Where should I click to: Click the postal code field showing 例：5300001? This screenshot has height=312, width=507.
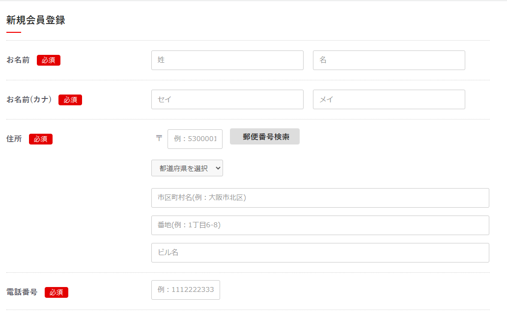click(x=195, y=139)
